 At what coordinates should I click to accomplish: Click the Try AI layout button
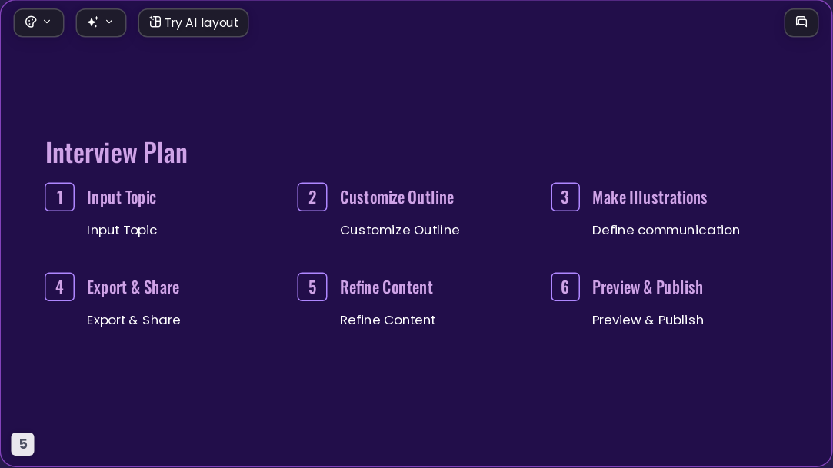(193, 23)
